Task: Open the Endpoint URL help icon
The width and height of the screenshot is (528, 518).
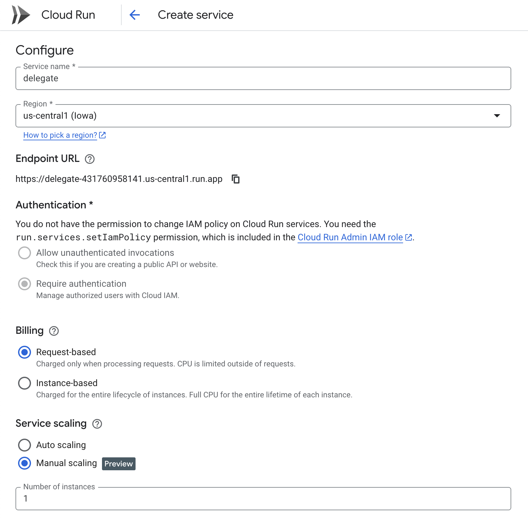Action: click(89, 159)
